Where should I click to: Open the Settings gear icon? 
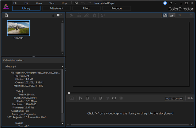[171, 3]
